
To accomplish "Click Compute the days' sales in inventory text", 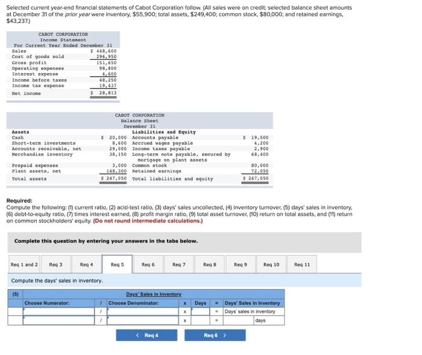I will pyautogui.click(x=57, y=281).
